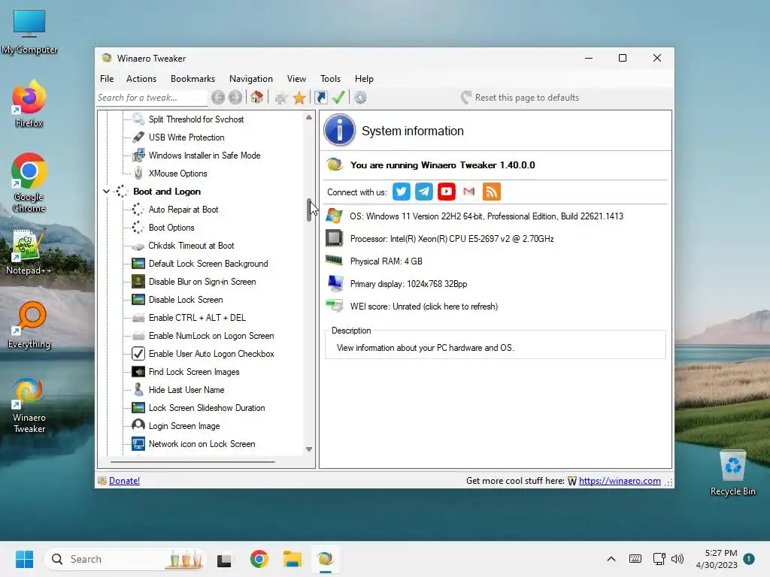This screenshot has width=770, height=577.
Task: Click Reset this page to defaults
Action: tap(520, 98)
